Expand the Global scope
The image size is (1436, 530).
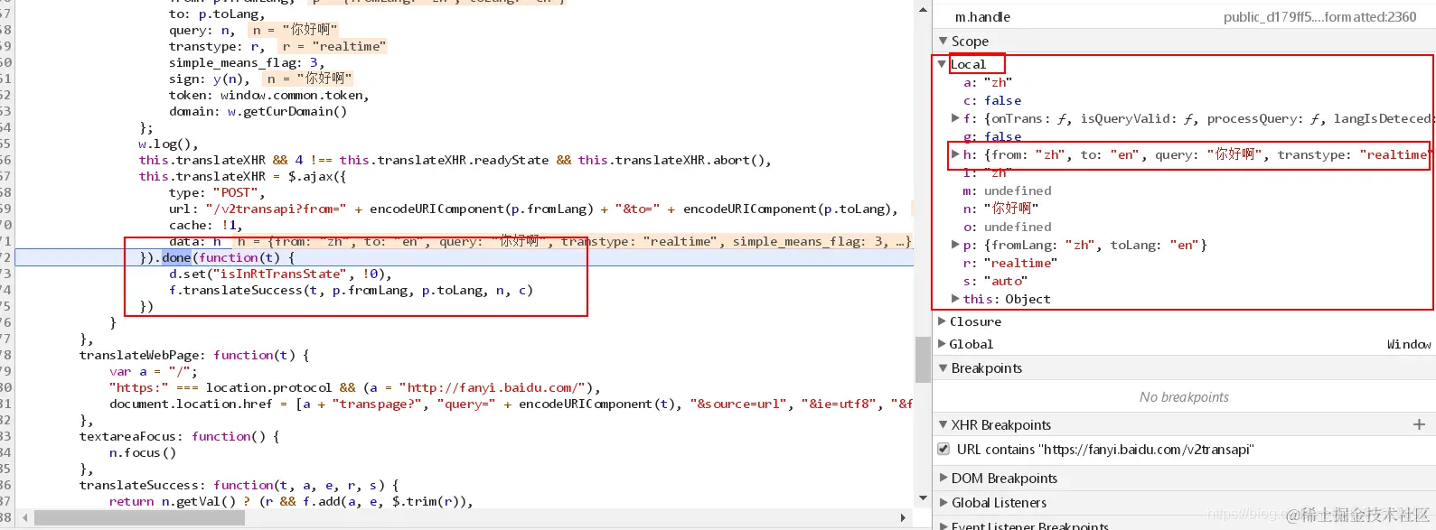pos(943,344)
